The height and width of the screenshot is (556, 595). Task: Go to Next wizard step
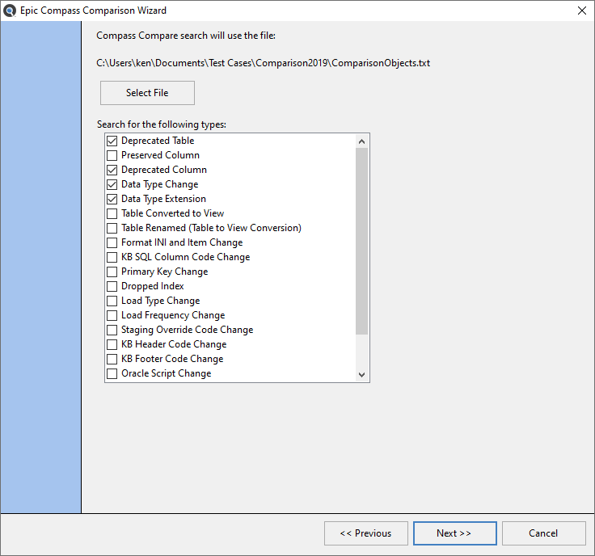pyautogui.click(x=454, y=533)
